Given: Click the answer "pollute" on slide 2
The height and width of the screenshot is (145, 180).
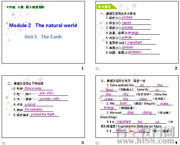Looking at the screenshot, I should pos(127,37).
